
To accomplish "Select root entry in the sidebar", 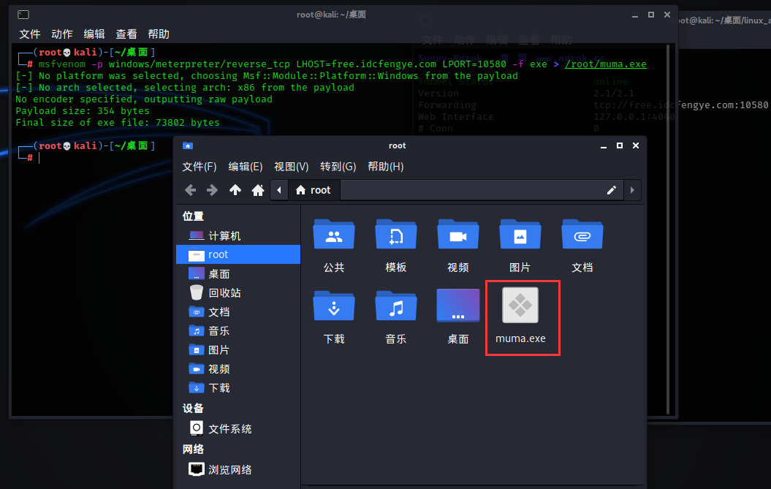I will pos(238,254).
